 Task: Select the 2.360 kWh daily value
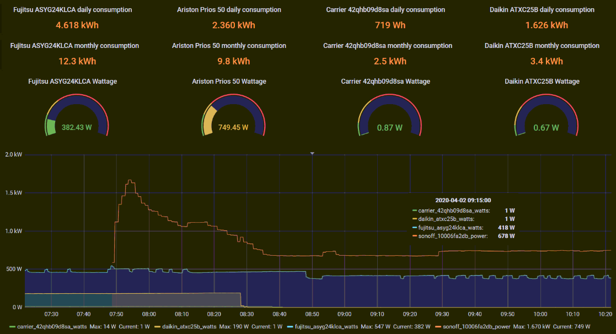click(x=234, y=25)
